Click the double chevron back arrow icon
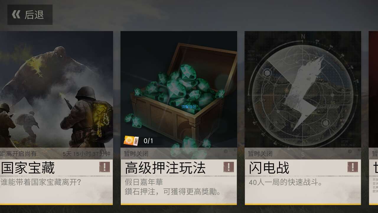The width and height of the screenshot is (378, 213). tap(16, 14)
